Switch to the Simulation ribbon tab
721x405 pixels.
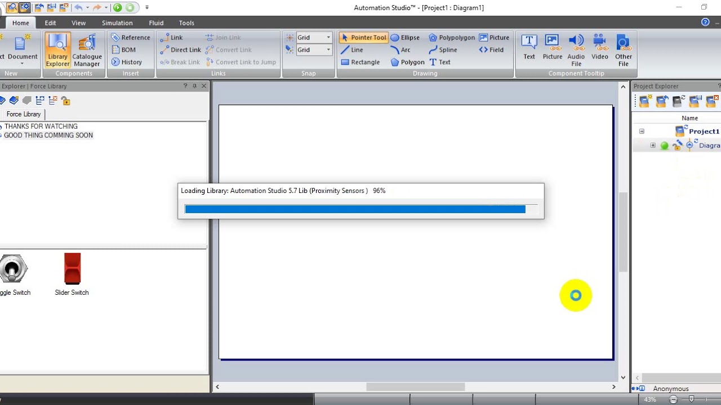tap(117, 23)
